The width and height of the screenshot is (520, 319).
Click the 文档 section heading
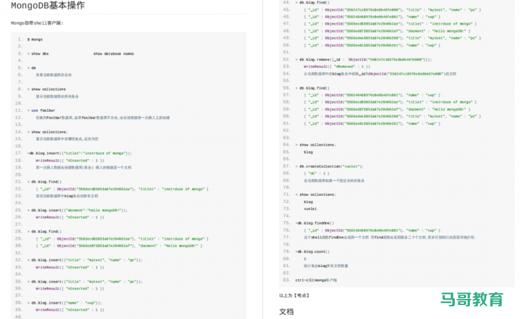pyautogui.click(x=286, y=311)
